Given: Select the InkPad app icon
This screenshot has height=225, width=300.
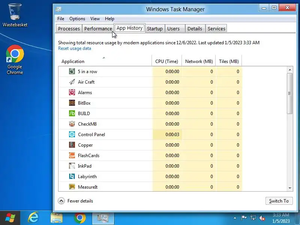Looking at the screenshot, I should [72, 166].
